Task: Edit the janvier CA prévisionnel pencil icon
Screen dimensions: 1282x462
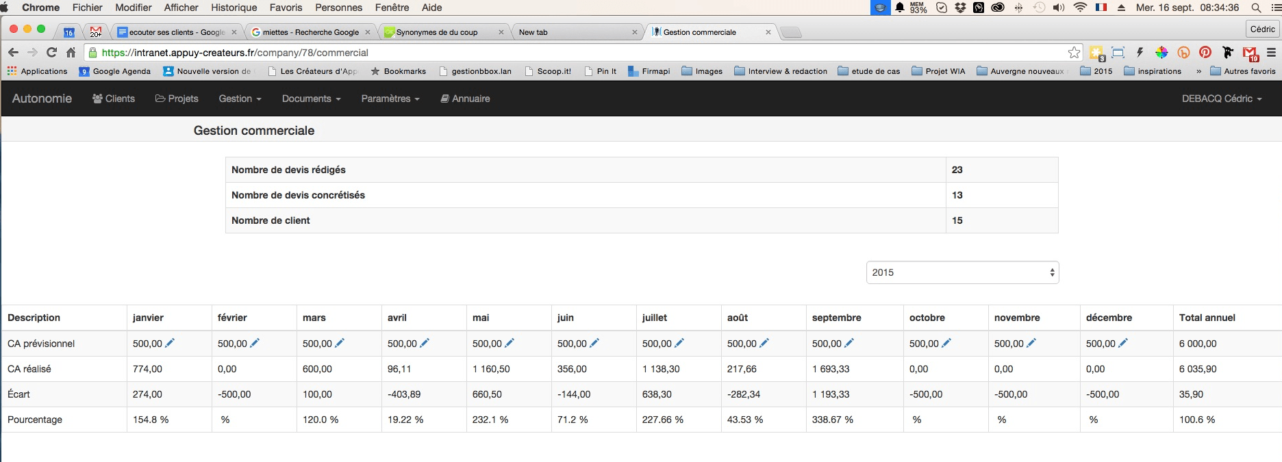Action: click(x=170, y=343)
